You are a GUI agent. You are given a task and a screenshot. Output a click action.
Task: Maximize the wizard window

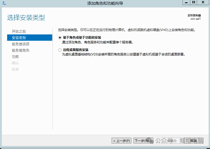coord(193,2)
